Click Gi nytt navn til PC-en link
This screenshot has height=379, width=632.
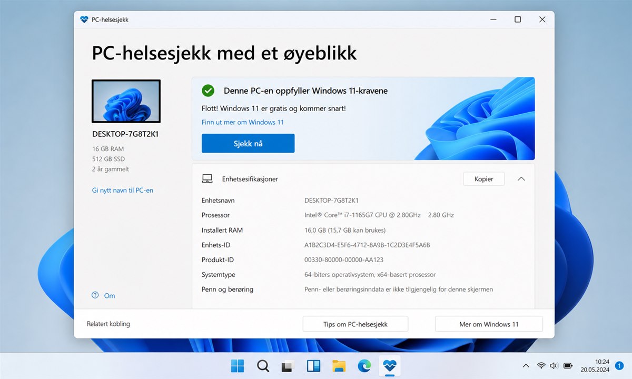point(123,190)
